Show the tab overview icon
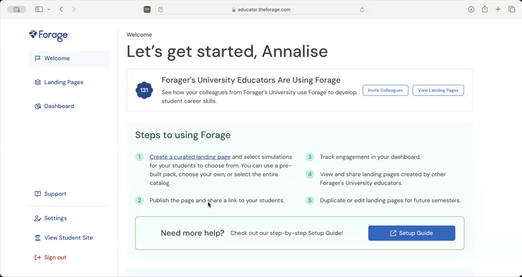 [512, 9]
